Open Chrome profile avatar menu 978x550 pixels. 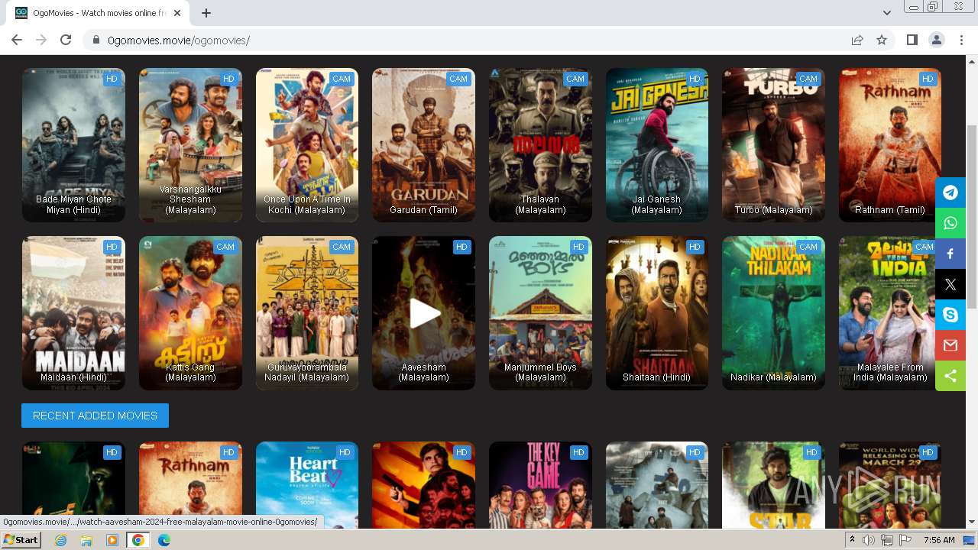click(936, 40)
